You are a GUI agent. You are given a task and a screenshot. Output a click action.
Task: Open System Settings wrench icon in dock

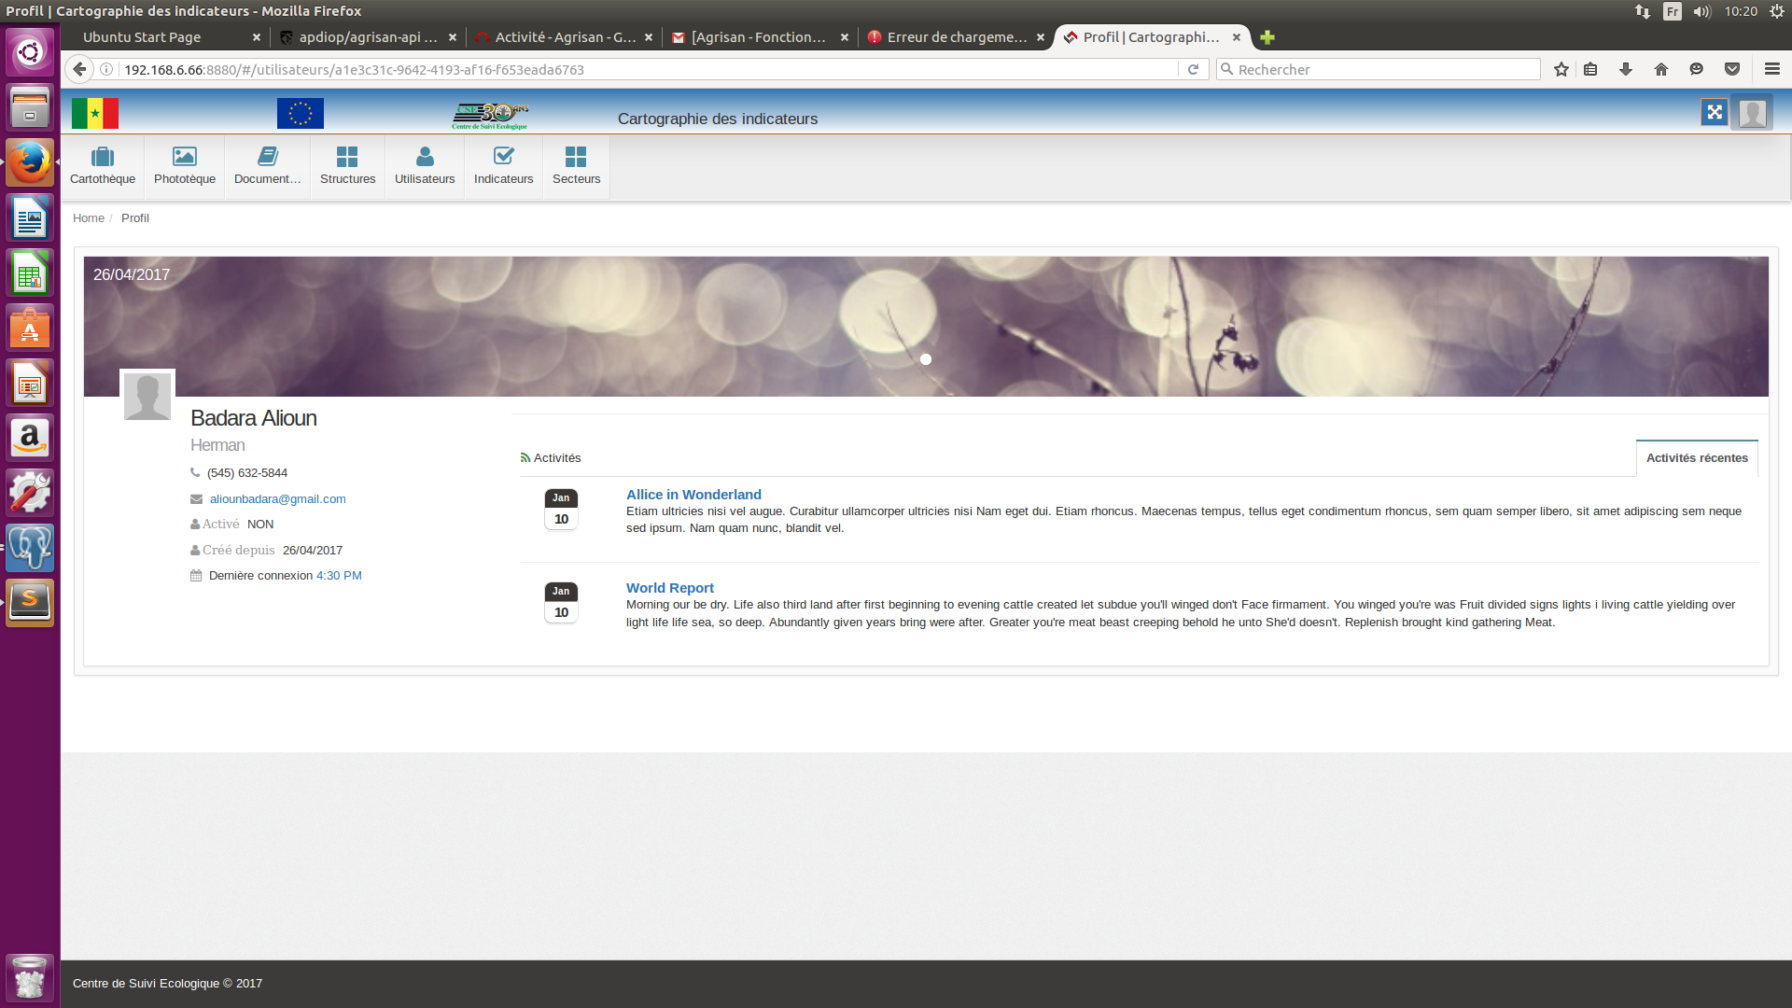[30, 493]
